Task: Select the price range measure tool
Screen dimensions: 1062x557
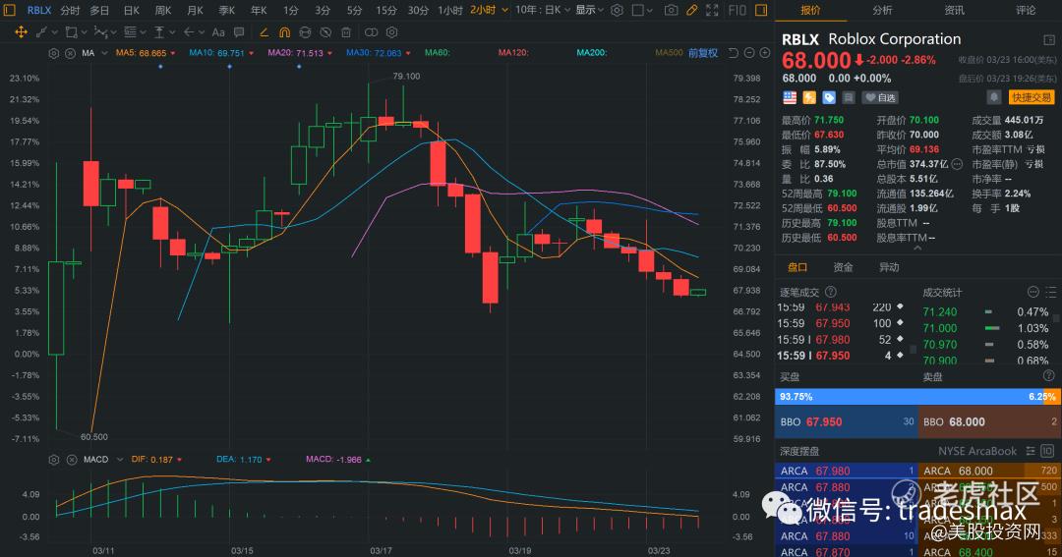Action: (159, 31)
